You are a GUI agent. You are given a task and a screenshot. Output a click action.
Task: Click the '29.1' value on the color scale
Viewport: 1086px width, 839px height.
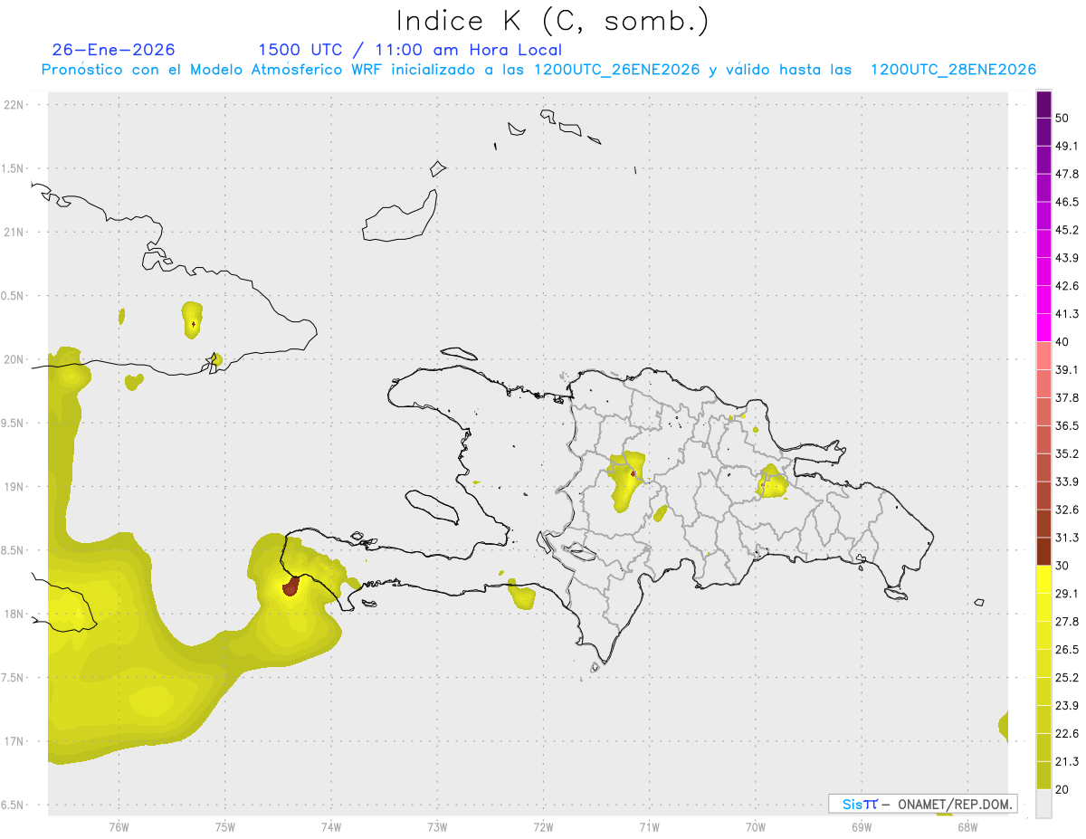point(1067,594)
